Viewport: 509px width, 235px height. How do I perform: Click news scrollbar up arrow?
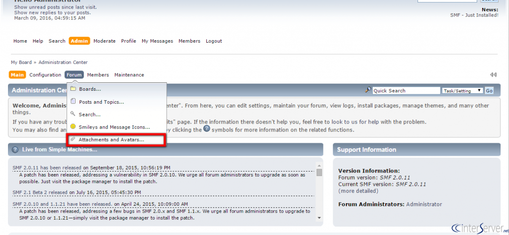[x=319, y=165]
